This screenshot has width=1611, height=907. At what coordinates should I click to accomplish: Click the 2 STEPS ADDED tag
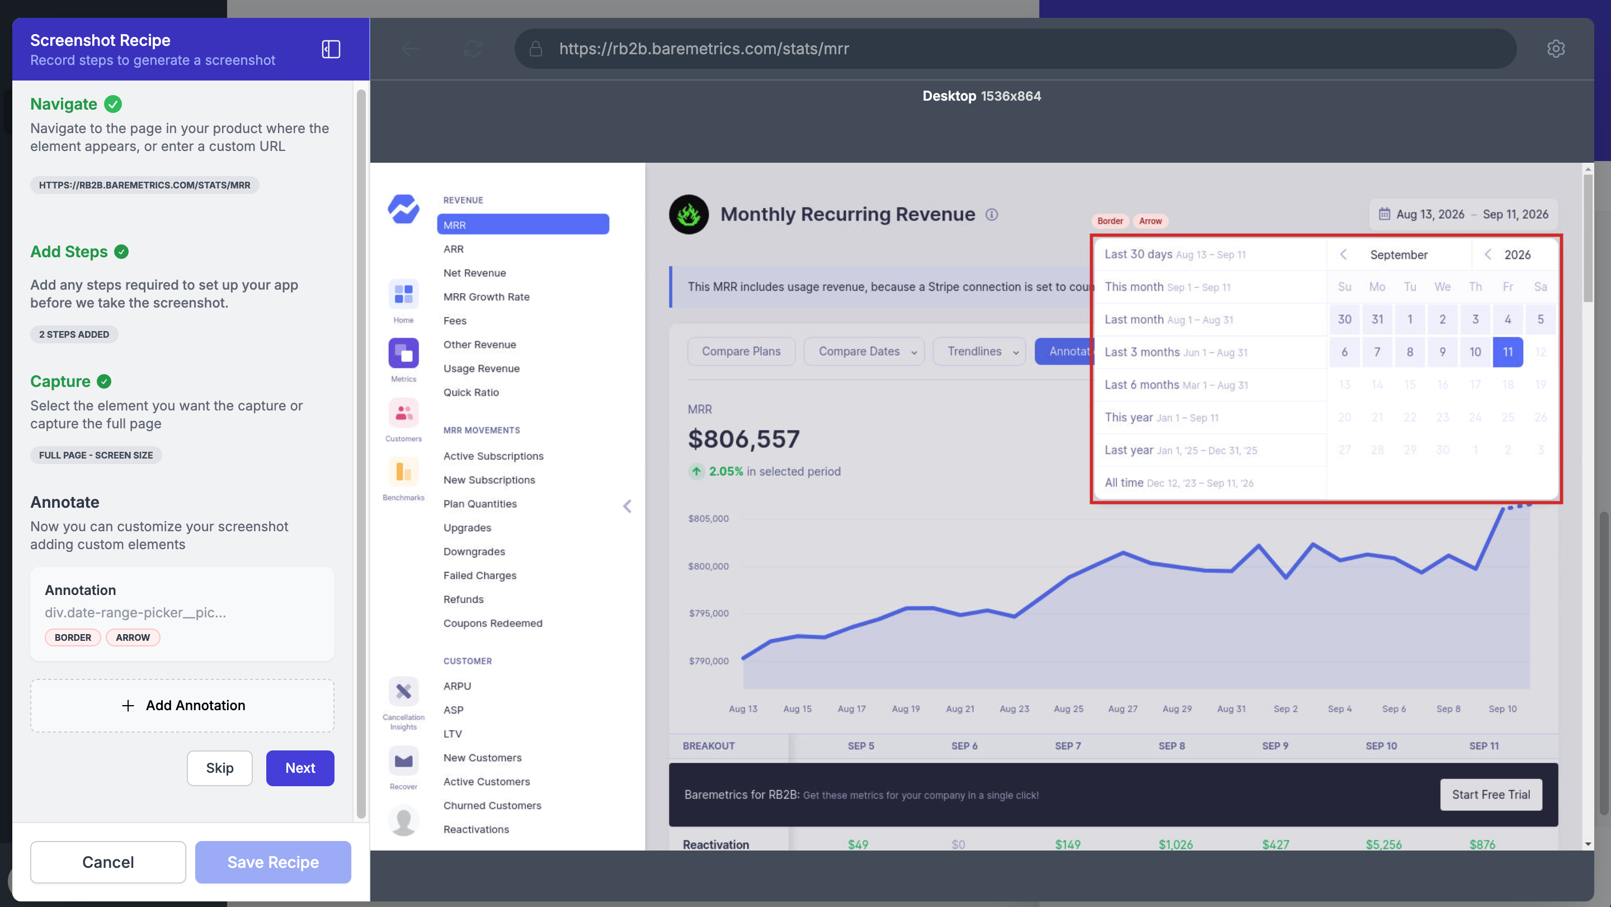tap(74, 334)
